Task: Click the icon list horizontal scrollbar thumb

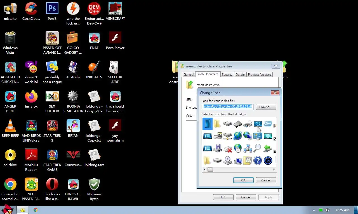Action: 210,169
